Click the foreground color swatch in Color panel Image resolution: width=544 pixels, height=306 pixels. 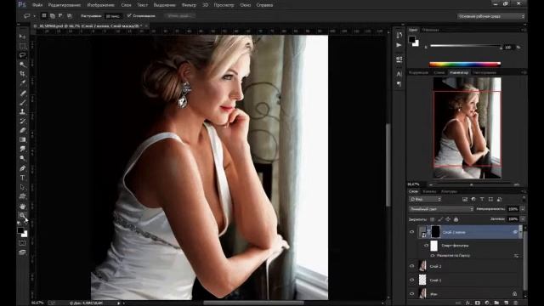point(411,40)
